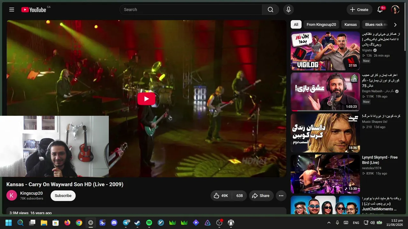The image size is (408, 229).
Task: Open the Kurt Cobain 18:36 thumbnail
Action: (x=325, y=133)
